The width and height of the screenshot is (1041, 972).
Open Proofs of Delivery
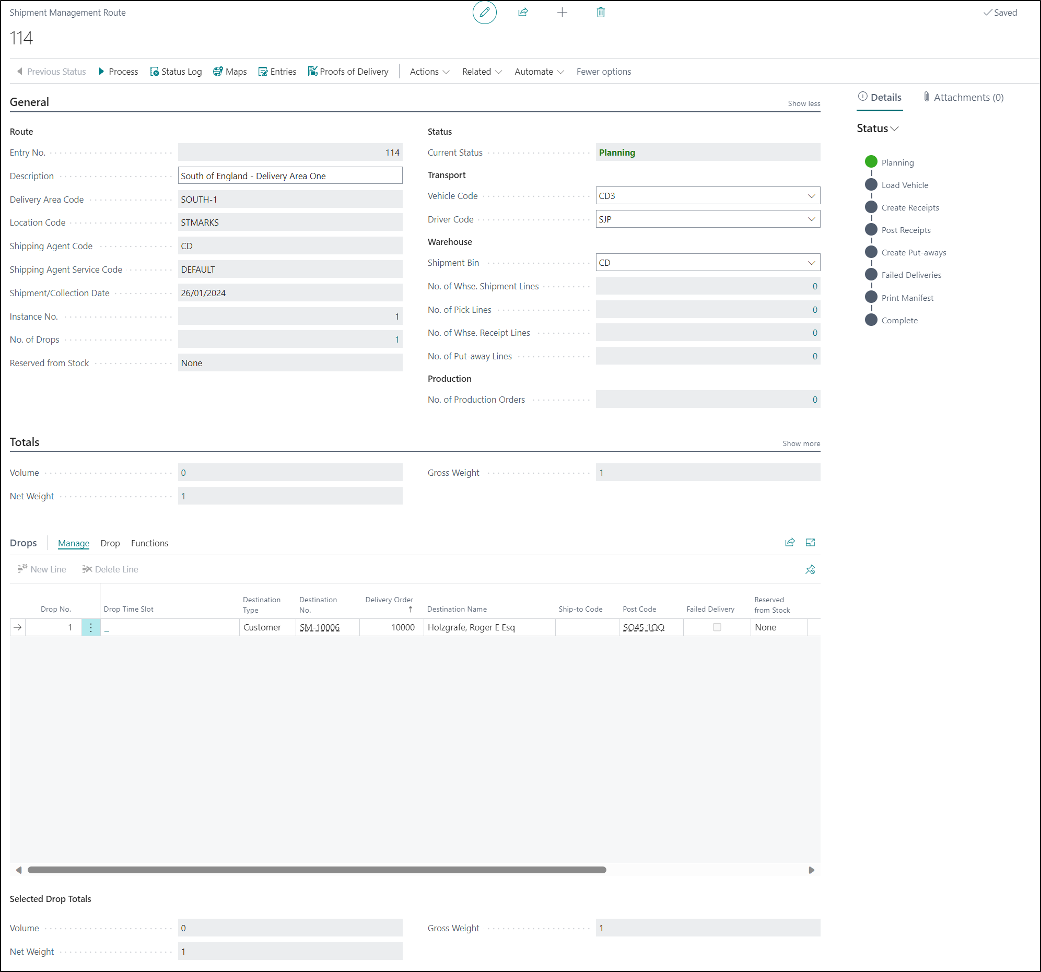348,72
